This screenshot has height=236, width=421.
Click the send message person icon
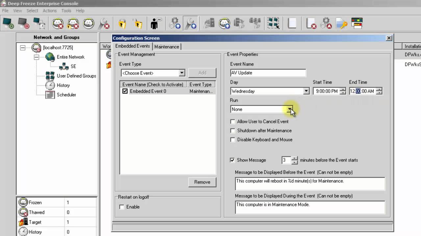tap(155, 23)
